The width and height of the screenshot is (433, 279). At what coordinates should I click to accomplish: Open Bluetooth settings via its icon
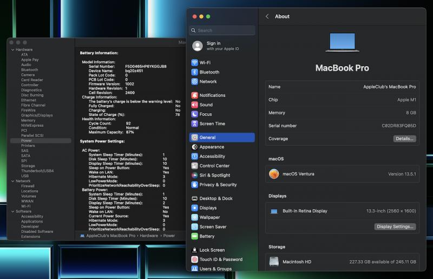194,72
